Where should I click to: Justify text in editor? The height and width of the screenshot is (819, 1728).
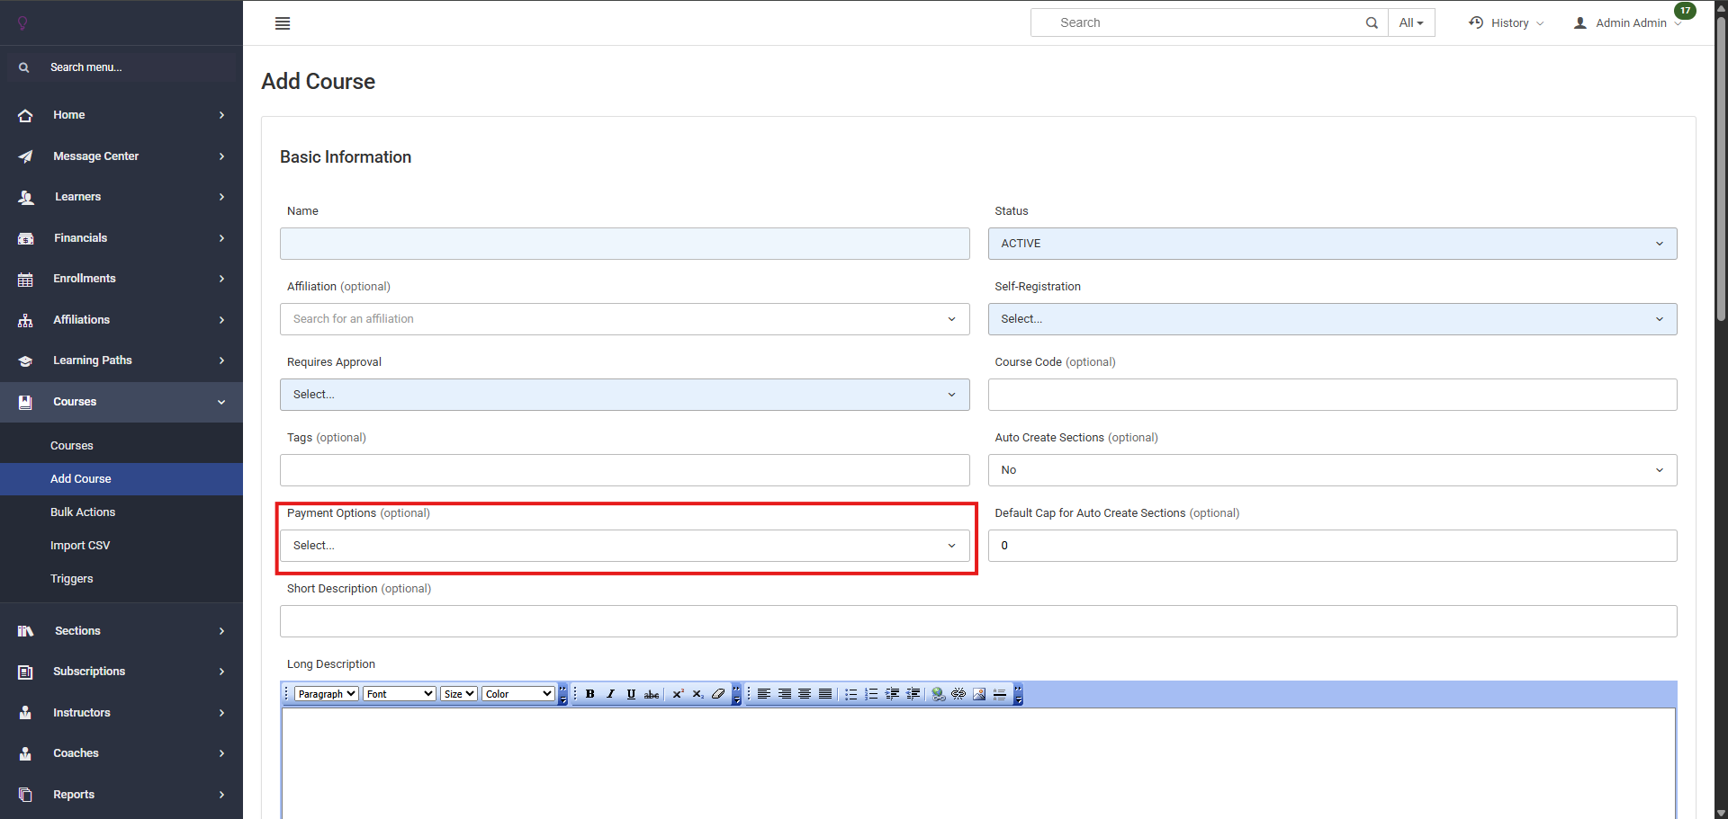pos(825,694)
